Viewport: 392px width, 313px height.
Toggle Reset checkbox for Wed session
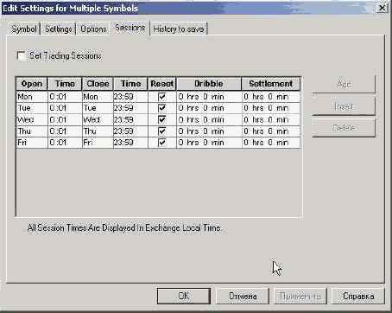click(x=162, y=119)
